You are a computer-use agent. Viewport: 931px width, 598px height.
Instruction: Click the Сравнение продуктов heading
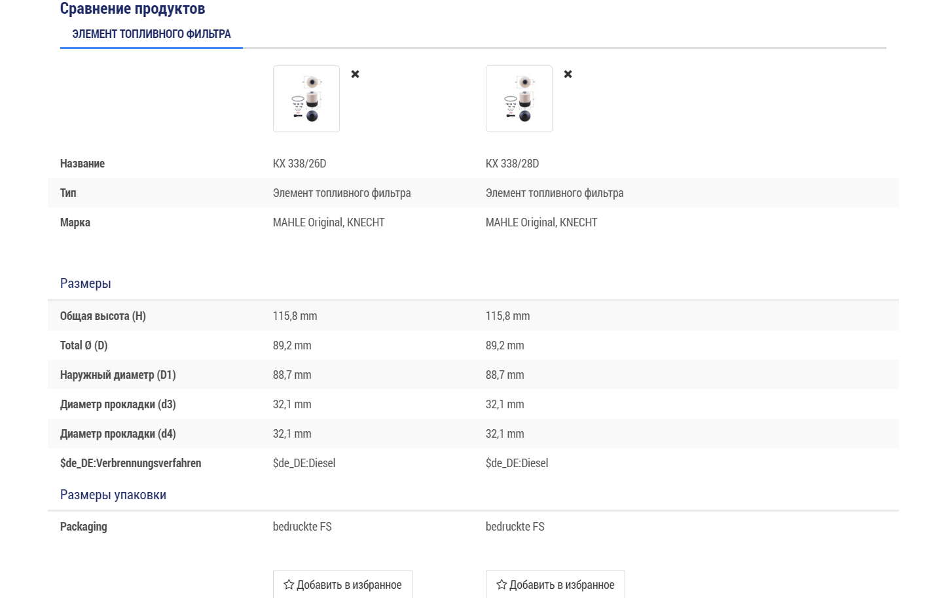click(x=132, y=9)
